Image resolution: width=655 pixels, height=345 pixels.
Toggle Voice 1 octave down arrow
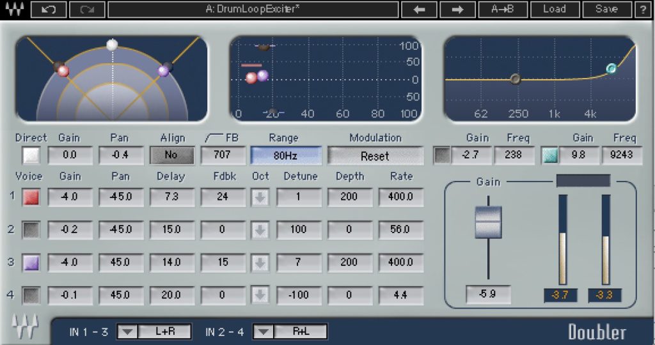point(260,197)
